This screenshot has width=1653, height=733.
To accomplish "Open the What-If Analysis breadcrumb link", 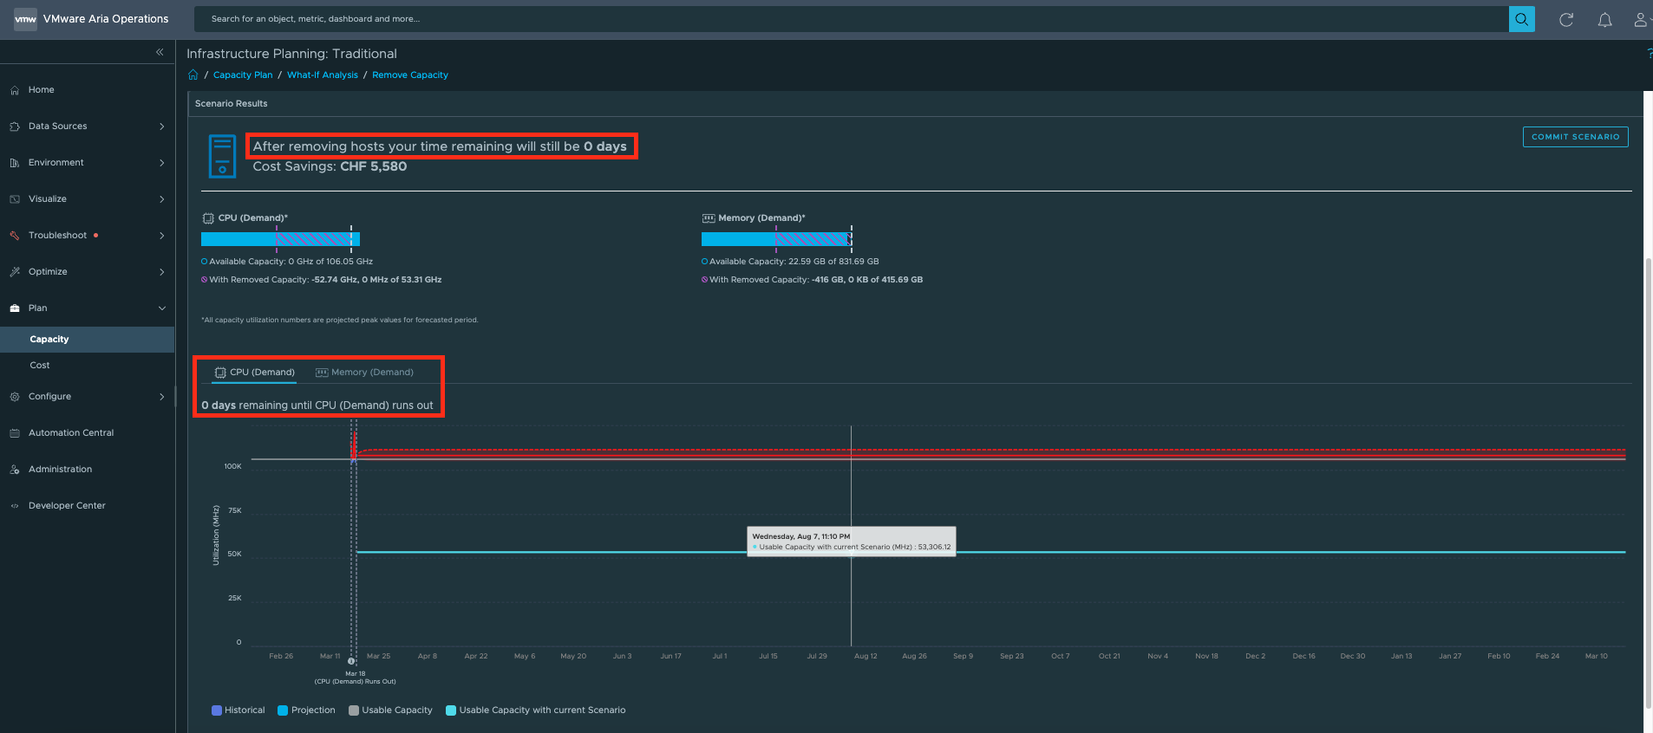I will [323, 75].
